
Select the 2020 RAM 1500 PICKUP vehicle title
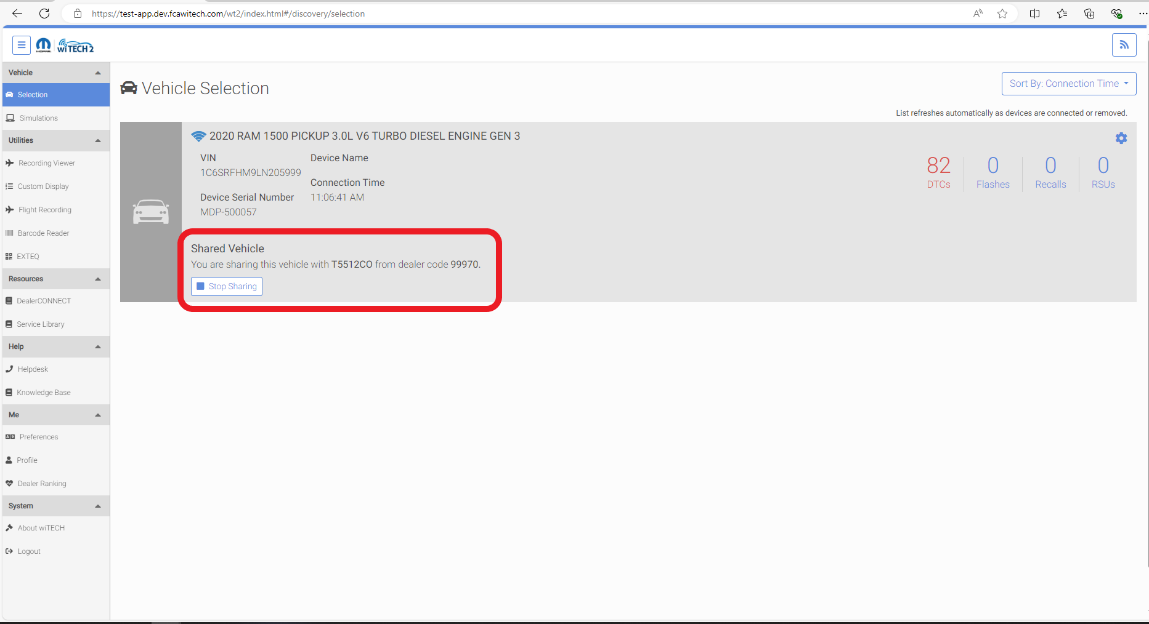(x=365, y=136)
